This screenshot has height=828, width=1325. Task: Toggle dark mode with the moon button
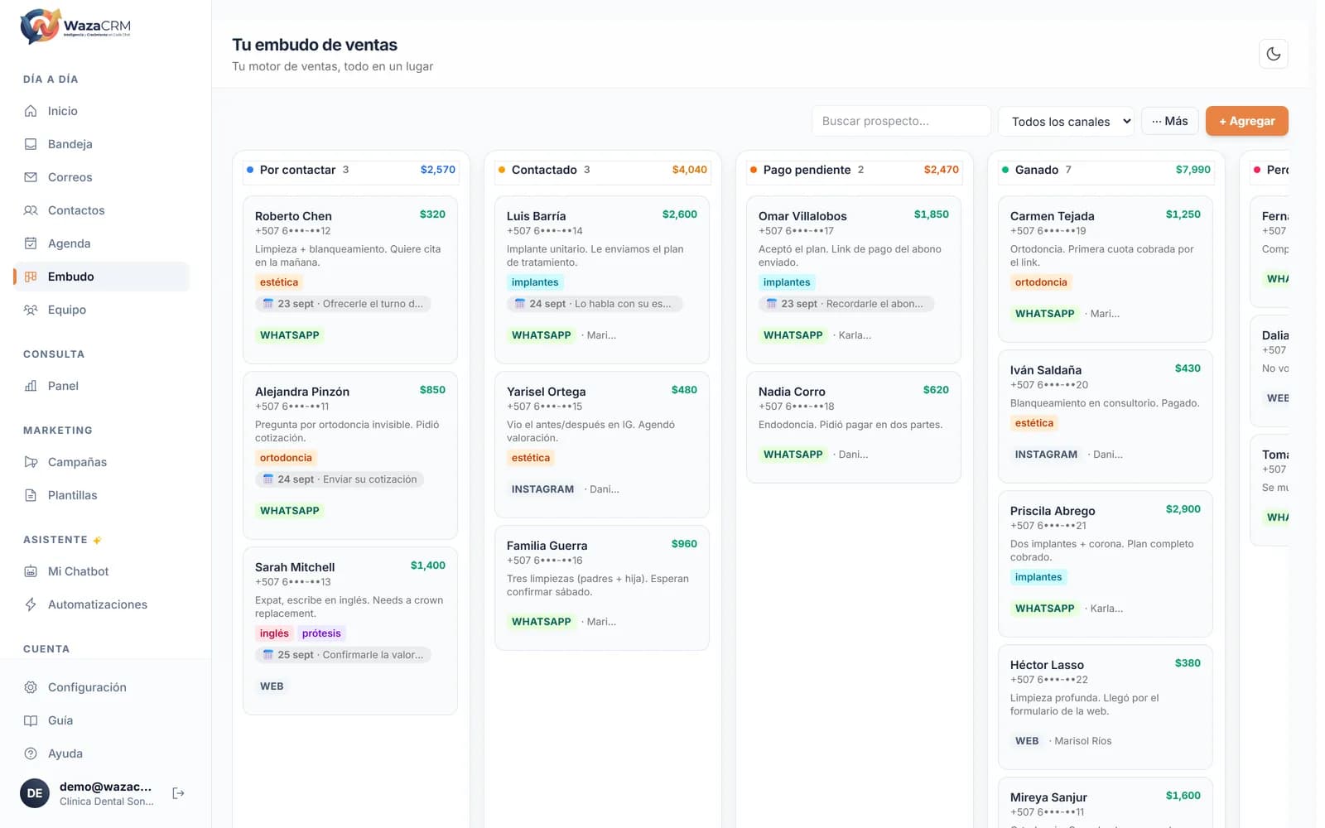(x=1274, y=54)
